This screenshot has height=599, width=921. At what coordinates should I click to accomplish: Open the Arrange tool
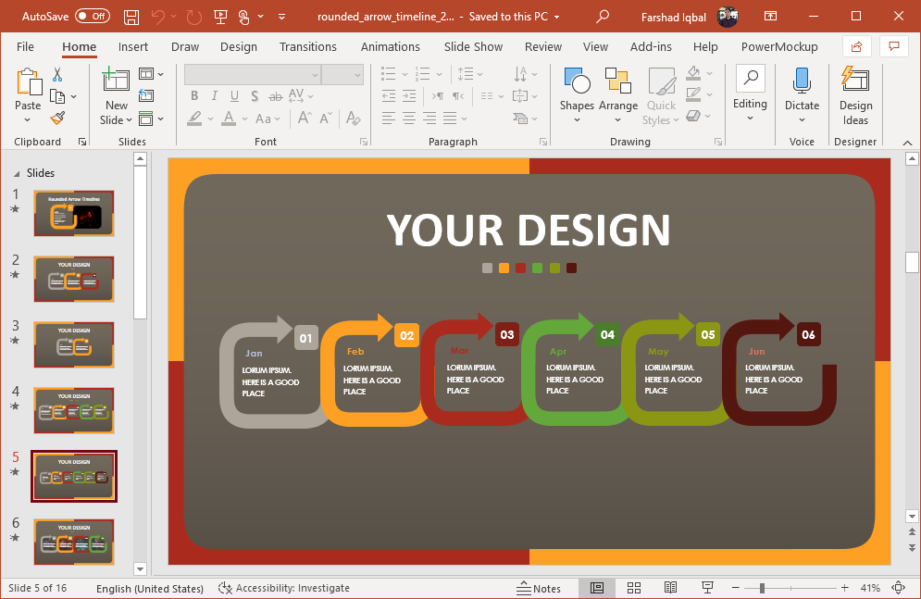pos(617,91)
